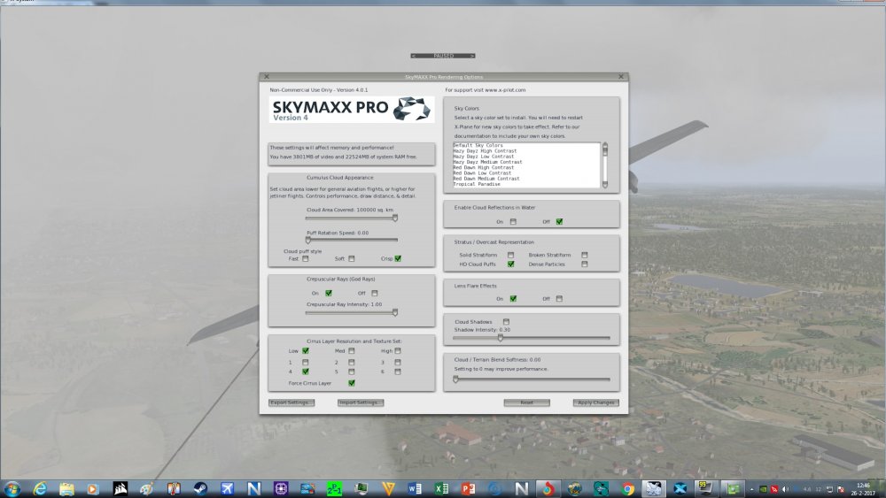Select High cirrus layer resolution
Viewport: 886px width, 498px height.
pos(398,351)
